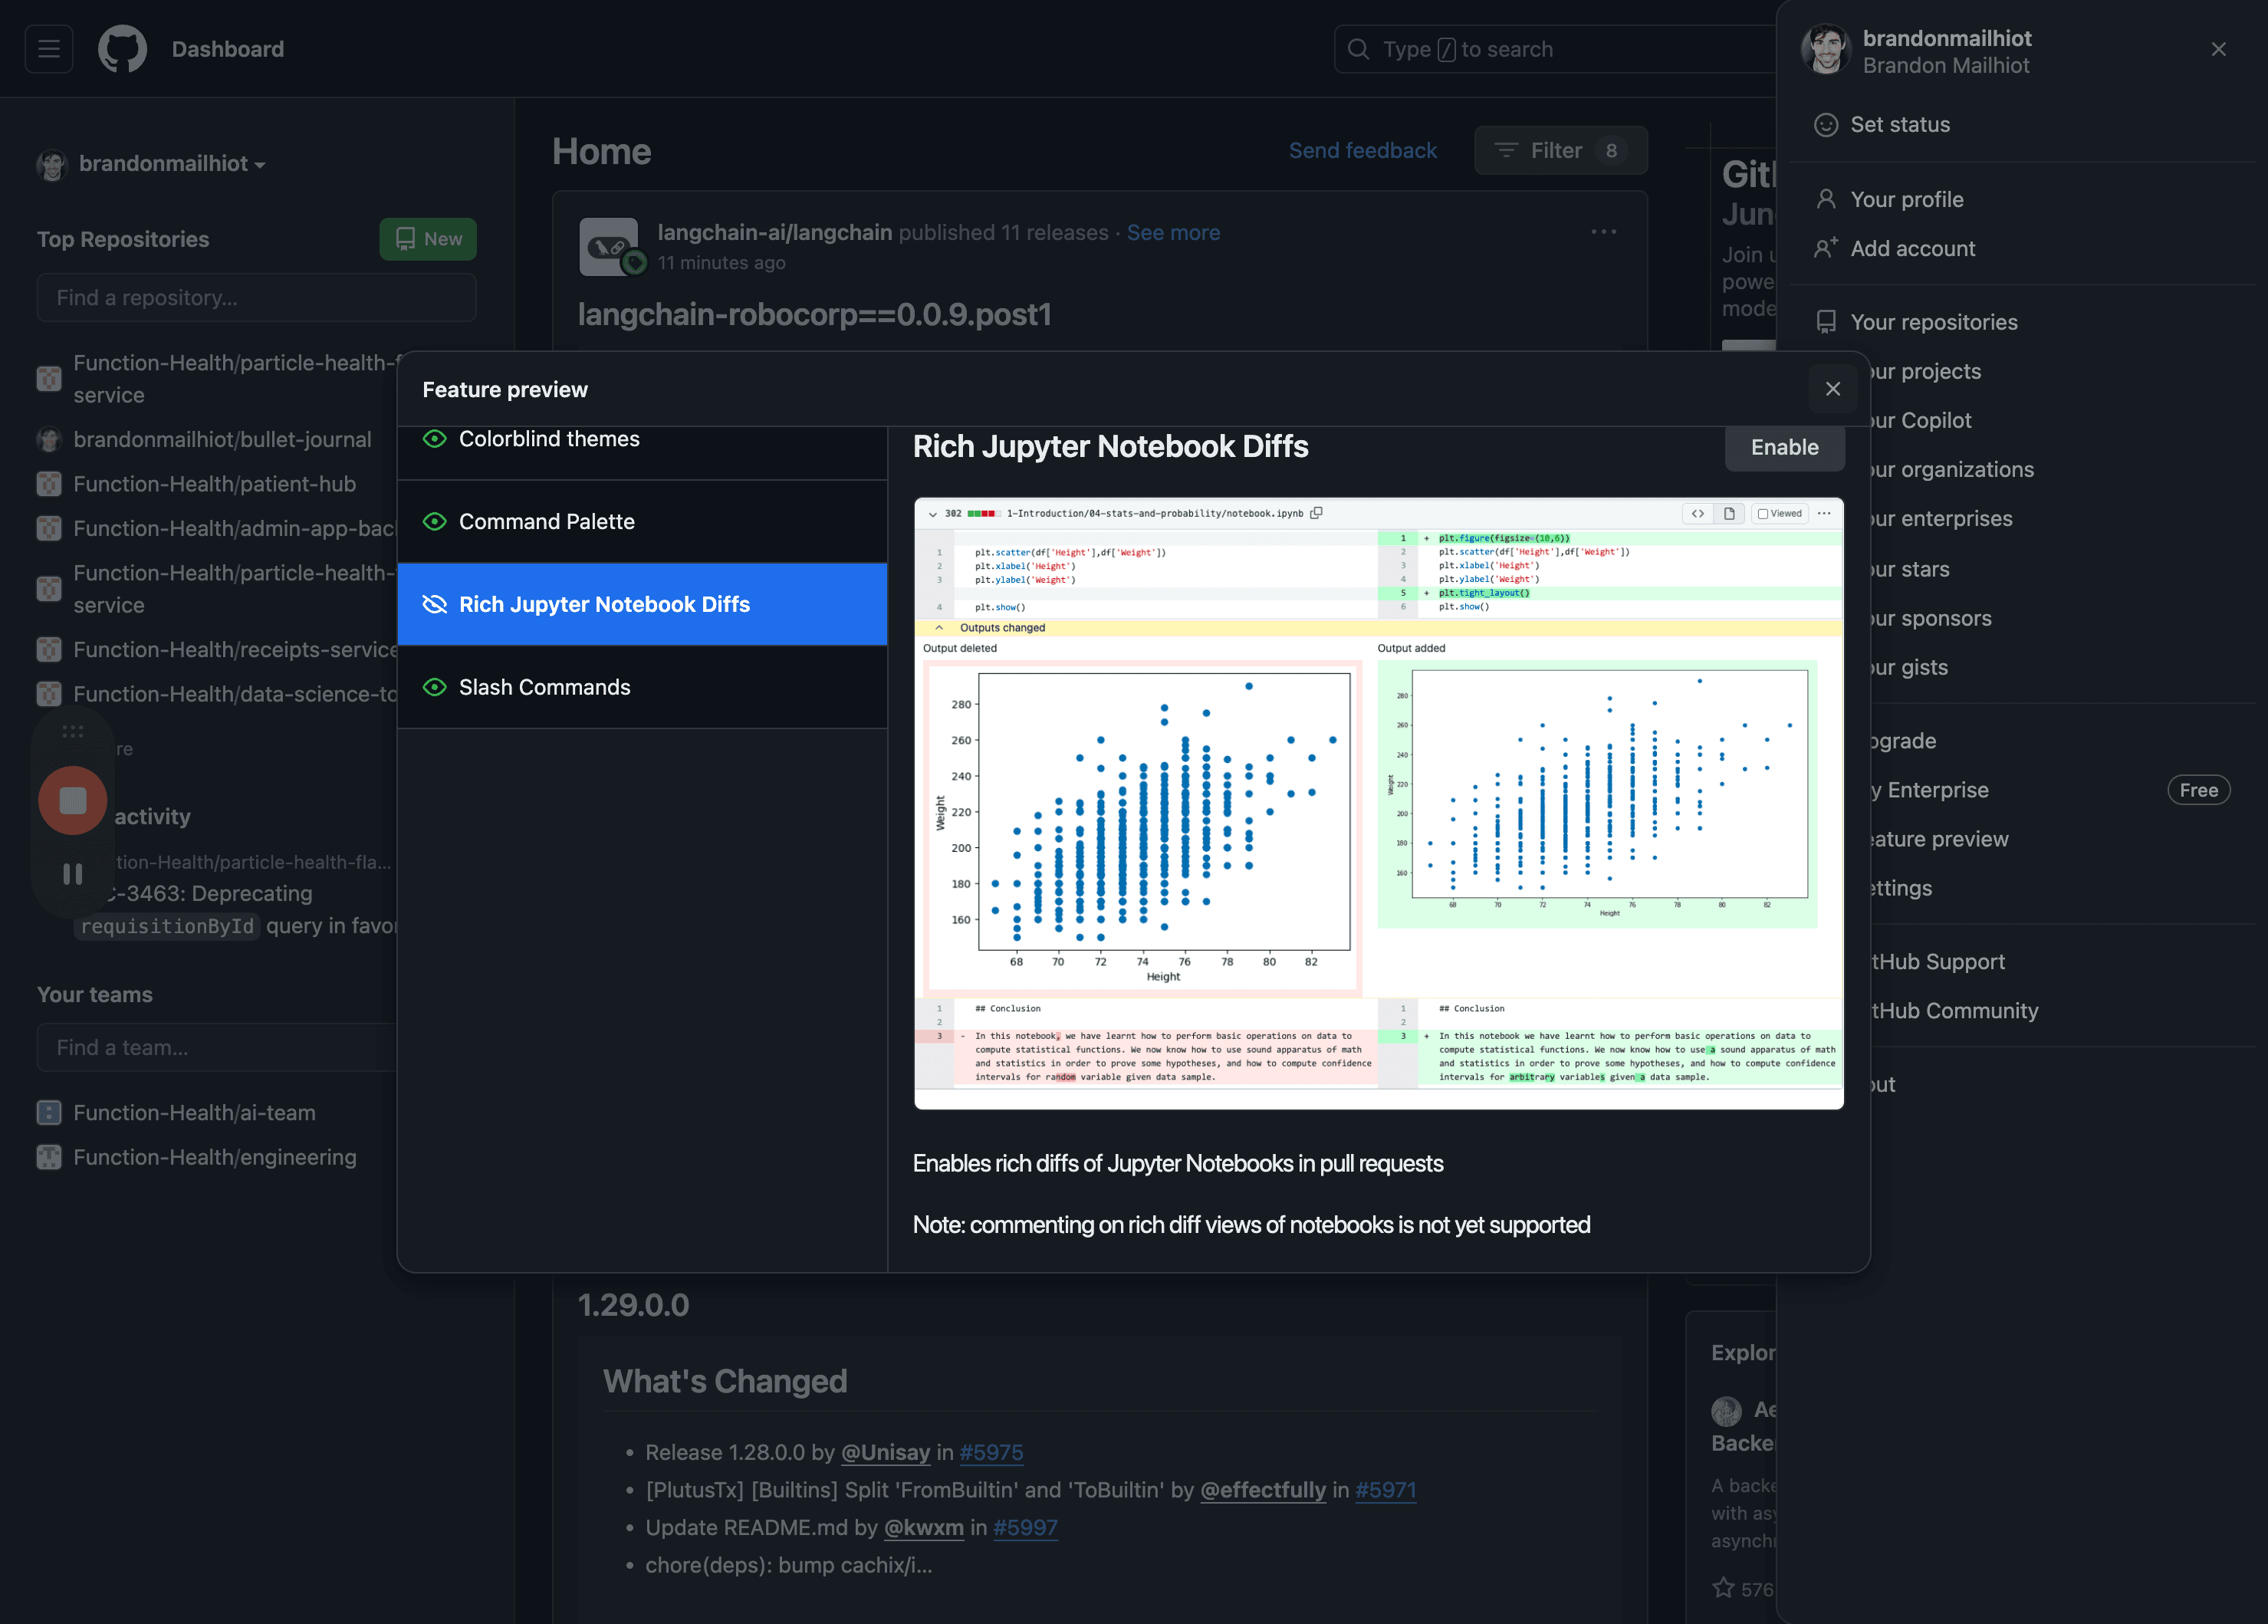Click the stop recording red button
Viewport: 2268px width, 1624px height.
pos(73,801)
